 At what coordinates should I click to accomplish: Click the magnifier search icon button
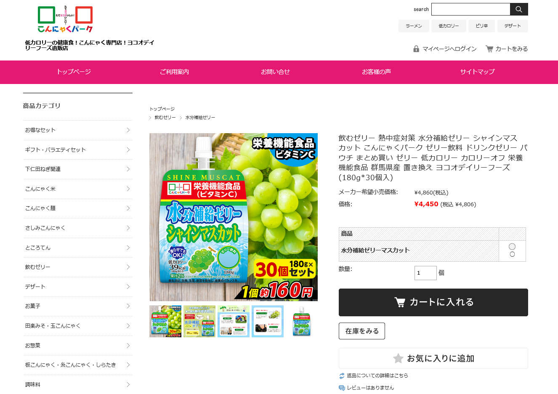click(x=519, y=9)
